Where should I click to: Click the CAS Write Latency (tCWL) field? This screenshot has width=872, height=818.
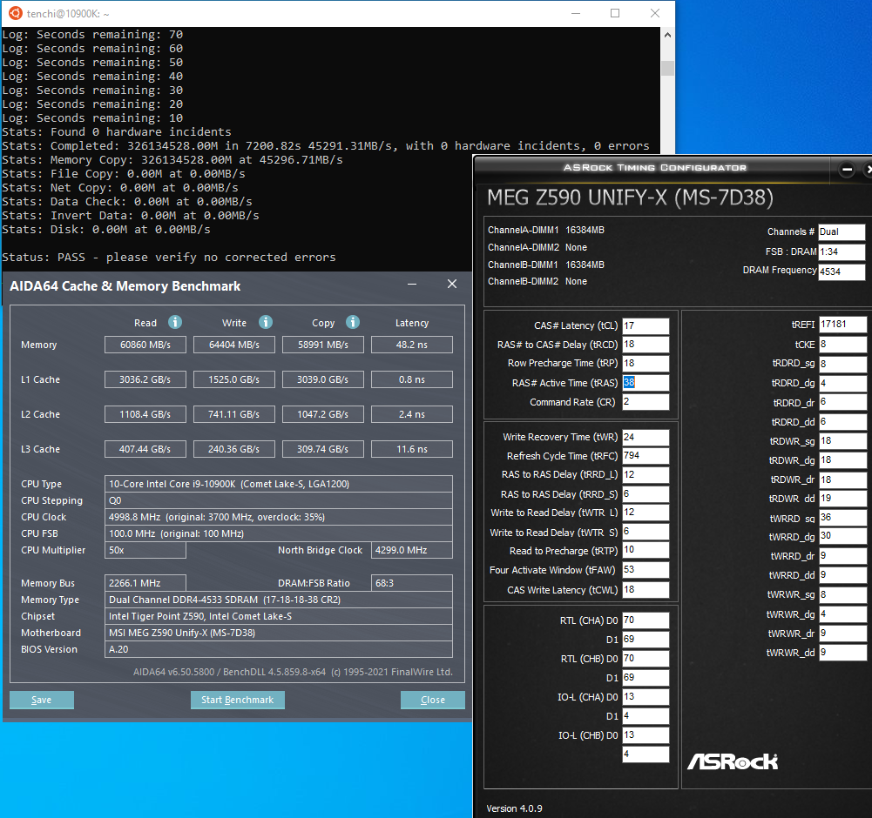coord(646,590)
